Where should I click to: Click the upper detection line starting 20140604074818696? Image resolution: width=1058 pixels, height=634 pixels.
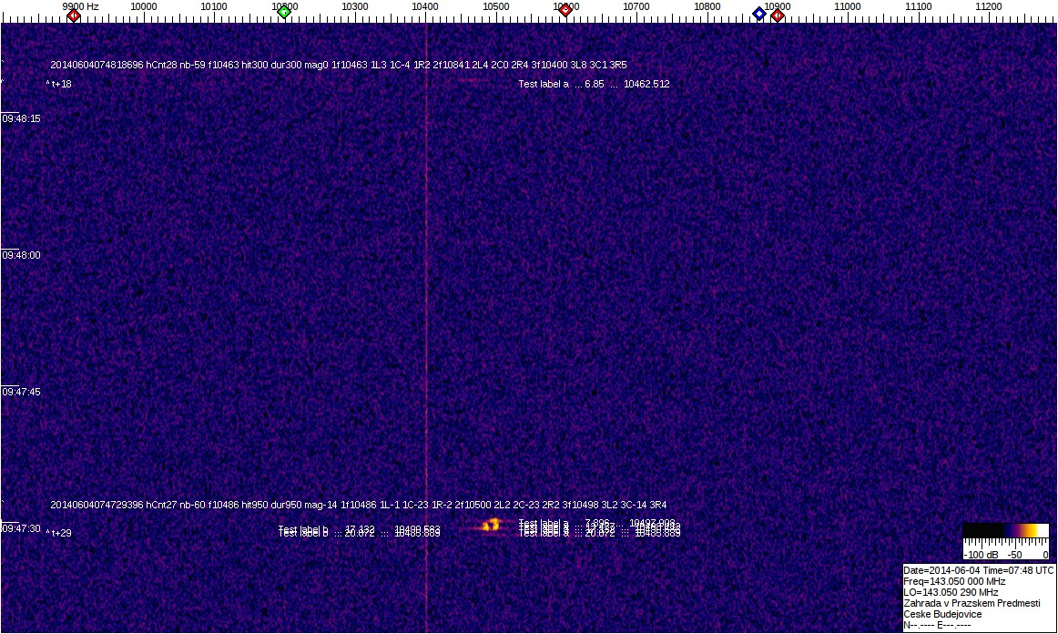point(339,65)
